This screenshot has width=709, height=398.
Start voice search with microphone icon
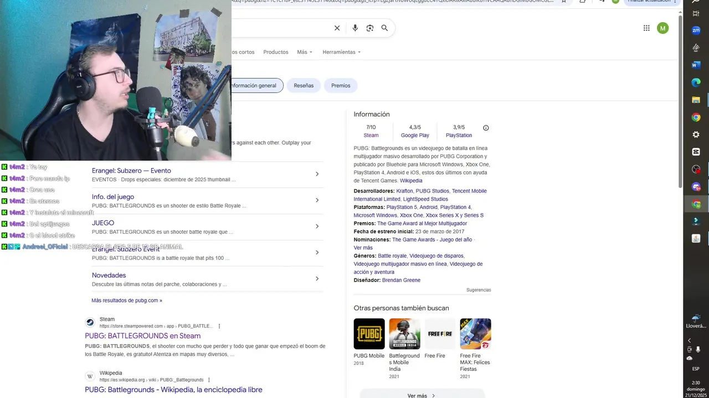point(355,28)
